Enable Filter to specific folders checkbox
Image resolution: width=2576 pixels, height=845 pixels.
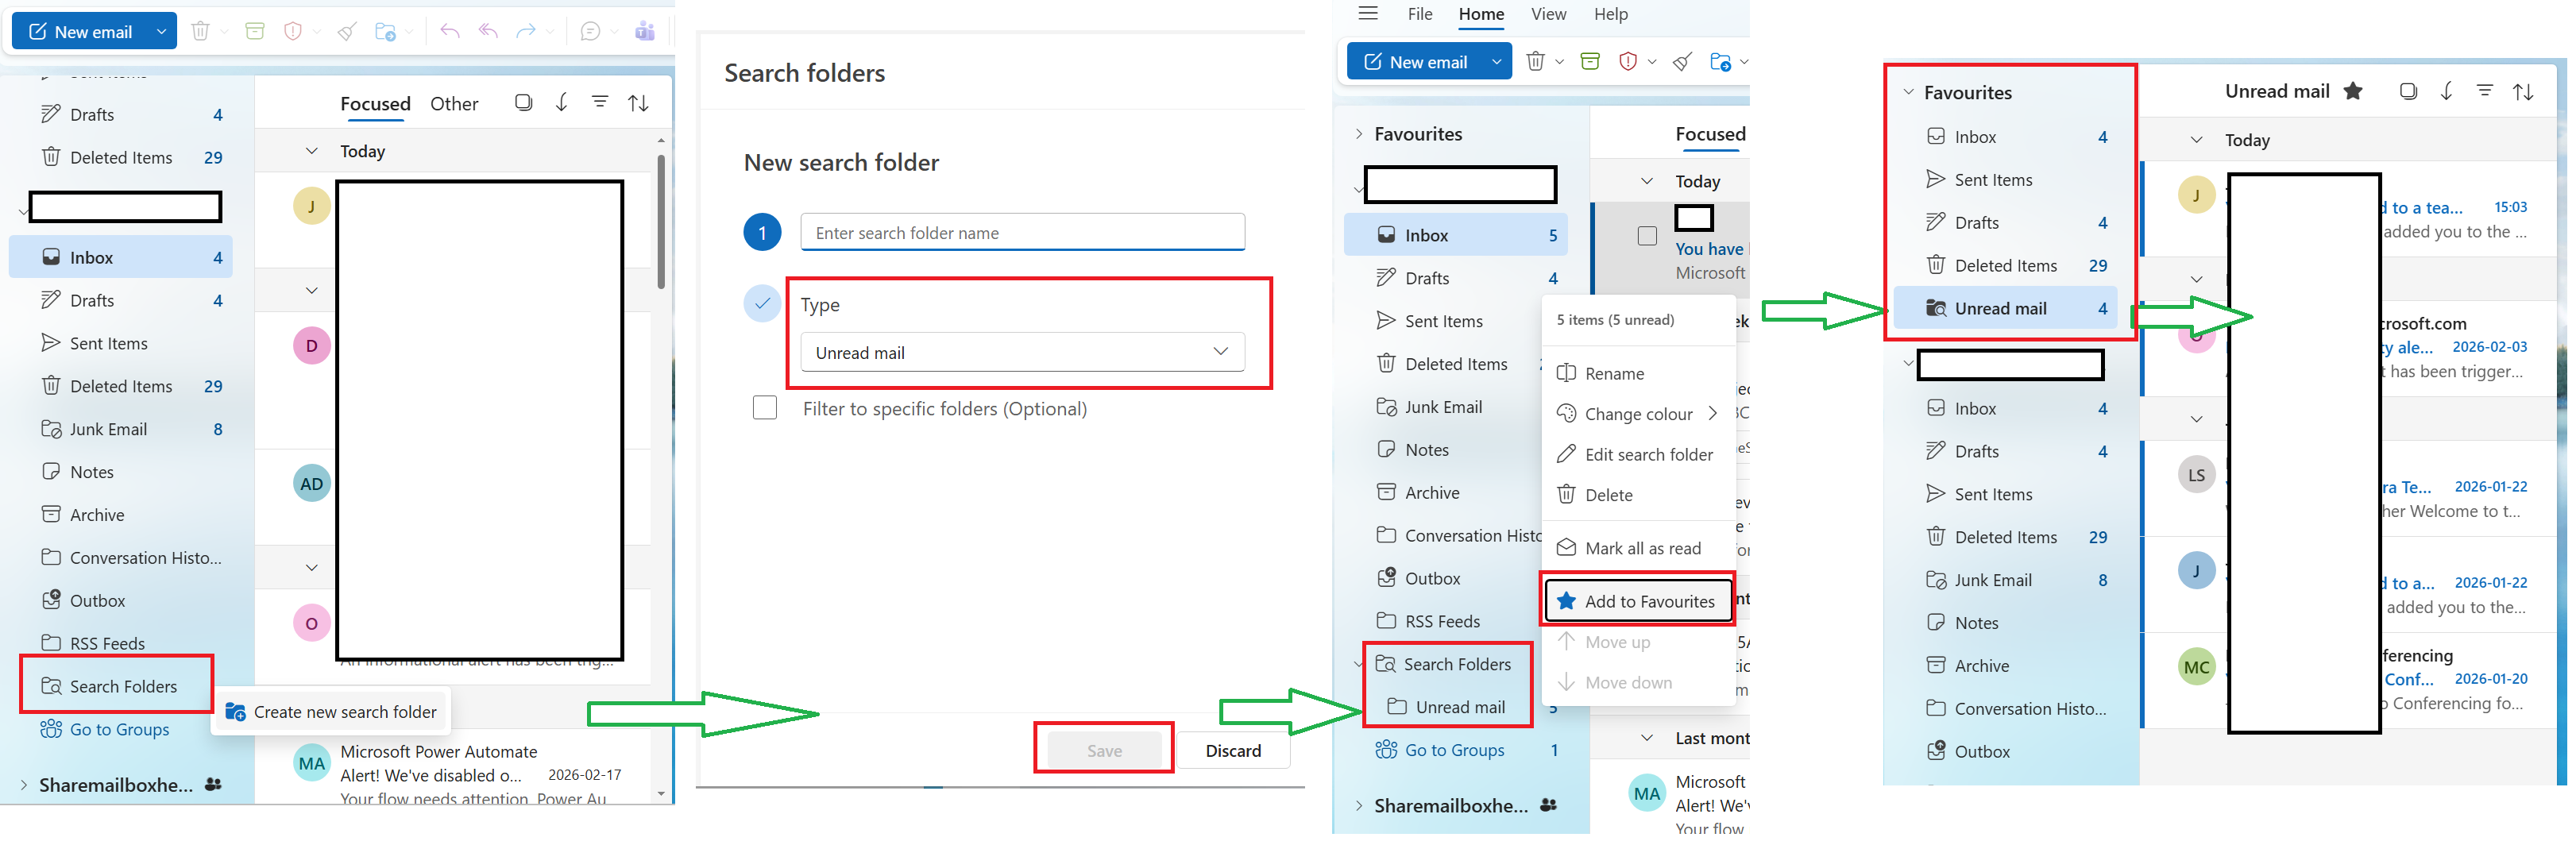[765, 408]
